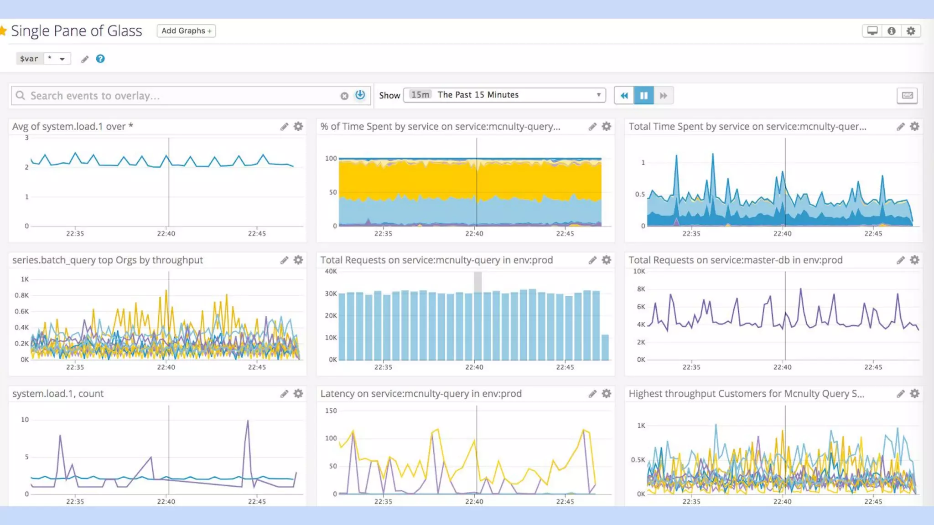Open gear menu for Latency on service:mcnulty-query graph
Screen dimensions: 934x525
606,394
